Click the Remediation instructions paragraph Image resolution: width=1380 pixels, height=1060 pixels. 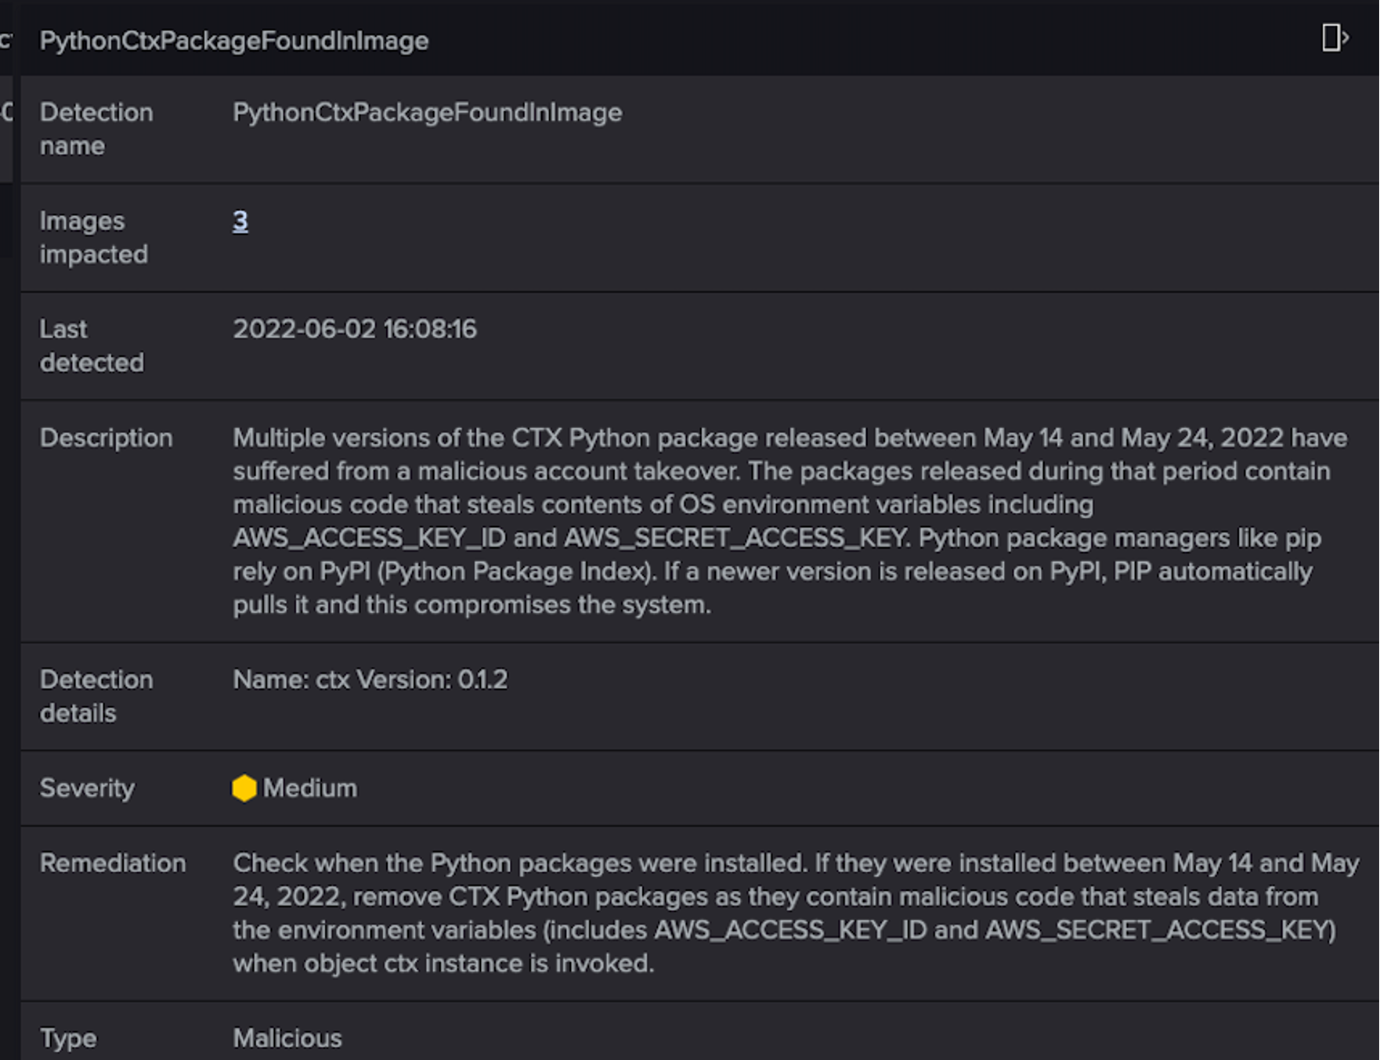point(783,913)
